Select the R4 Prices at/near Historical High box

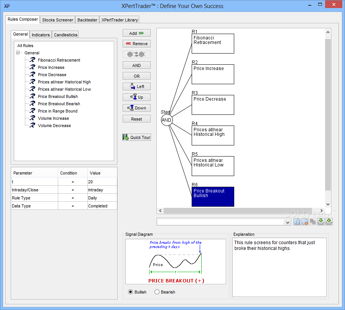(213, 135)
